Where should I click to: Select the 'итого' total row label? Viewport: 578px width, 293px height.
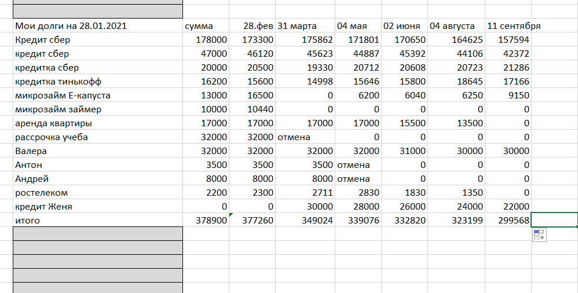pyautogui.click(x=98, y=221)
